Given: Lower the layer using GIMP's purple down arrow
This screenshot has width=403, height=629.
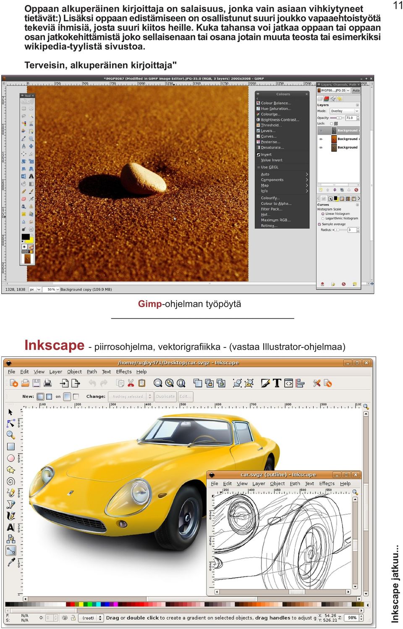Looking at the screenshot, I should [335, 190].
